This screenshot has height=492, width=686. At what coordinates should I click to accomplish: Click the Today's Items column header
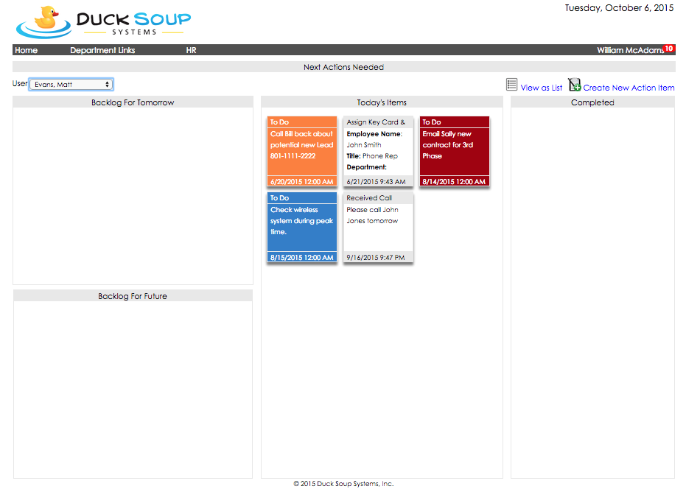(382, 102)
